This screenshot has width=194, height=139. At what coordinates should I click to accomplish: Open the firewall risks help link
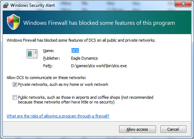click(x=58, y=116)
